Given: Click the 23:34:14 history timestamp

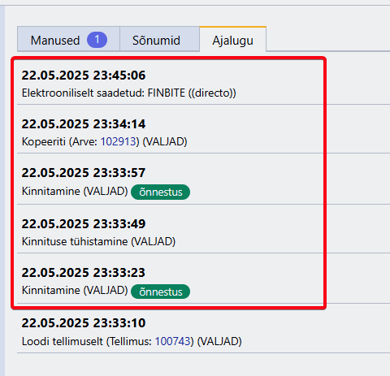Looking at the screenshot, I should pos(84,124).
